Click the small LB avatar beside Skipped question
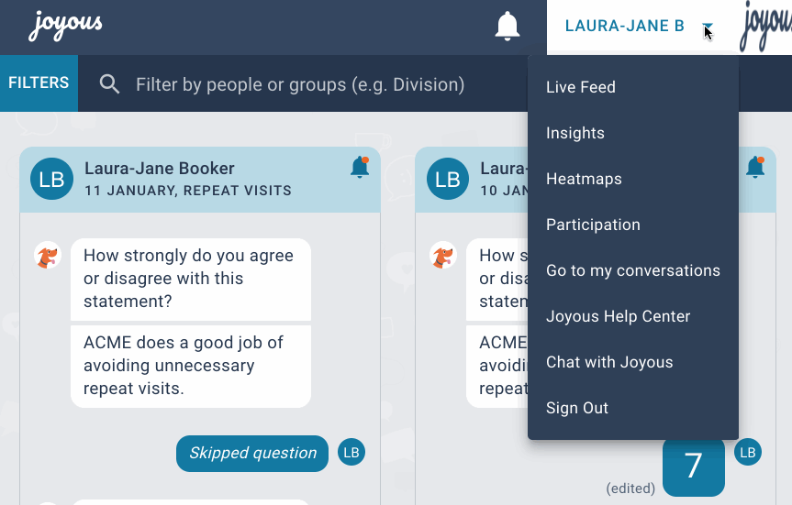The width and height of the screenshot is (792, 505). coord(351,452)
